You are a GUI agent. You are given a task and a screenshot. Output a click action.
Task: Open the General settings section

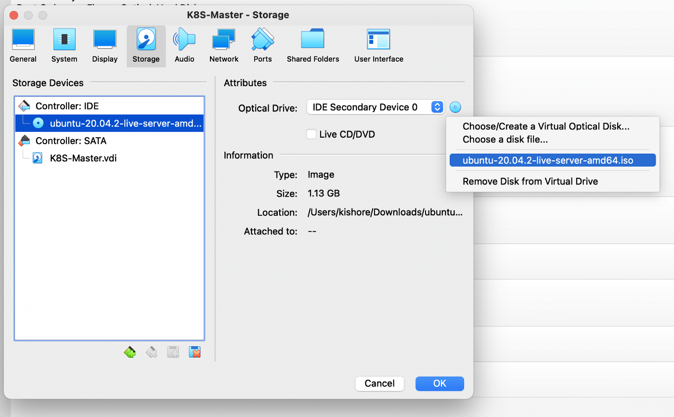point(23,46)
